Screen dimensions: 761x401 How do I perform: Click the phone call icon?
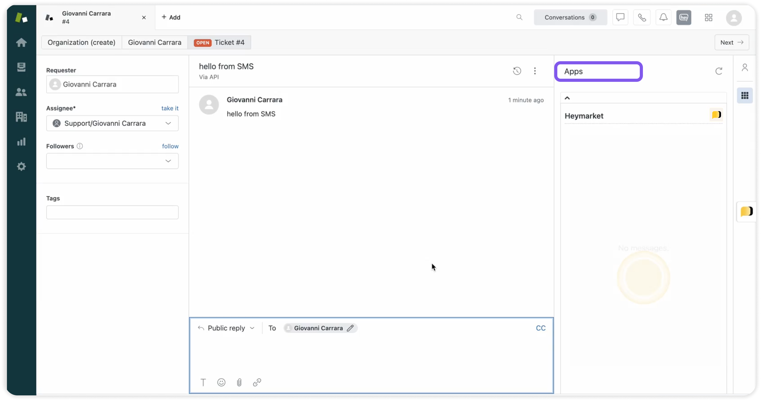tap(642, 17)
